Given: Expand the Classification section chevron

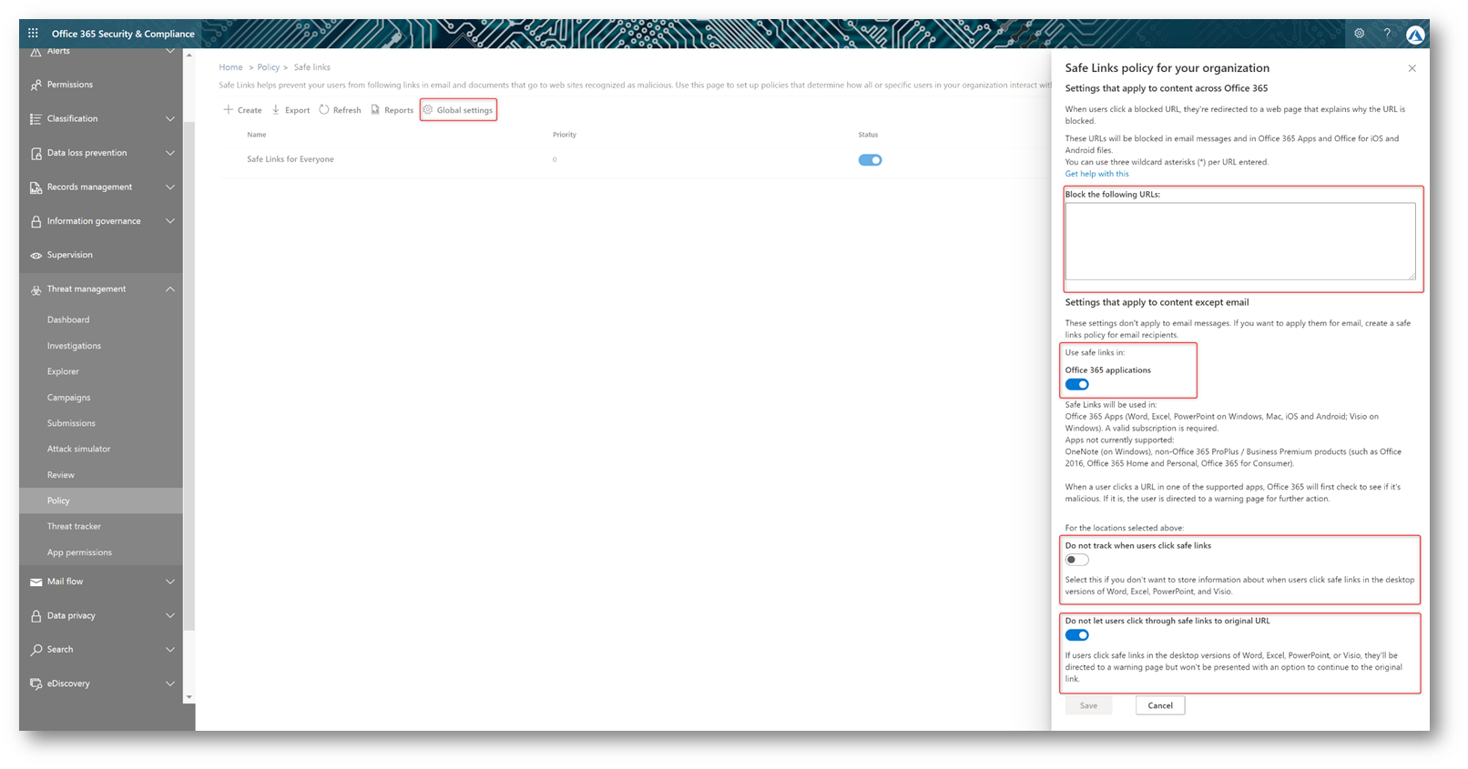Looking at the screenshot, I should 170,119.
